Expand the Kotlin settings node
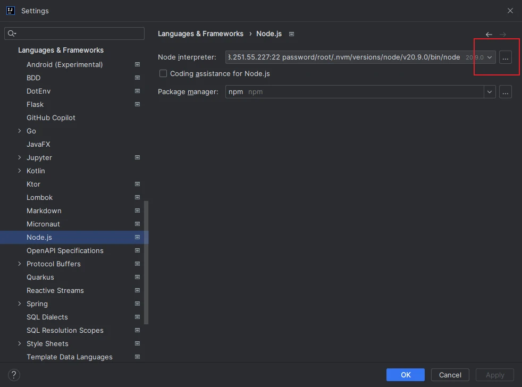 point(19,171)
